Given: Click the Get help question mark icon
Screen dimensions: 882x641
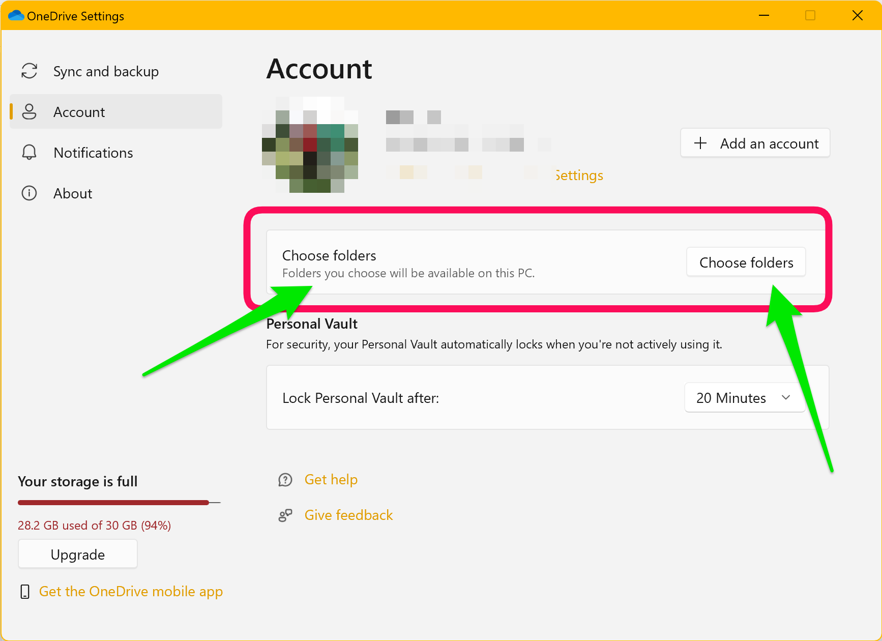Looking at the screenshot, I should coord(285,480).
